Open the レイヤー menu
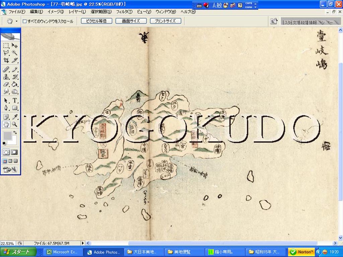343x257 pixels. [x=77, y=12]
